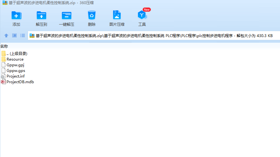Screen dimensions: 280x157
Task: Click the Gppw.gpj file icon
Action: (x=3, y=65)
